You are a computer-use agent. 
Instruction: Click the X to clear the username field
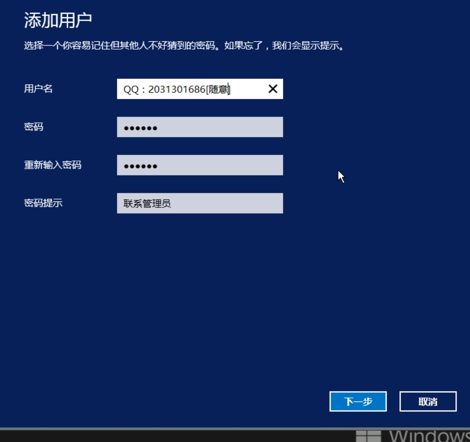pyautogui.click(x=272, y=90)
